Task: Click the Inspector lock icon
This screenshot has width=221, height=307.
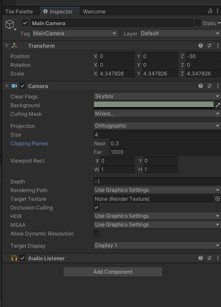Action: click(210, 11)
